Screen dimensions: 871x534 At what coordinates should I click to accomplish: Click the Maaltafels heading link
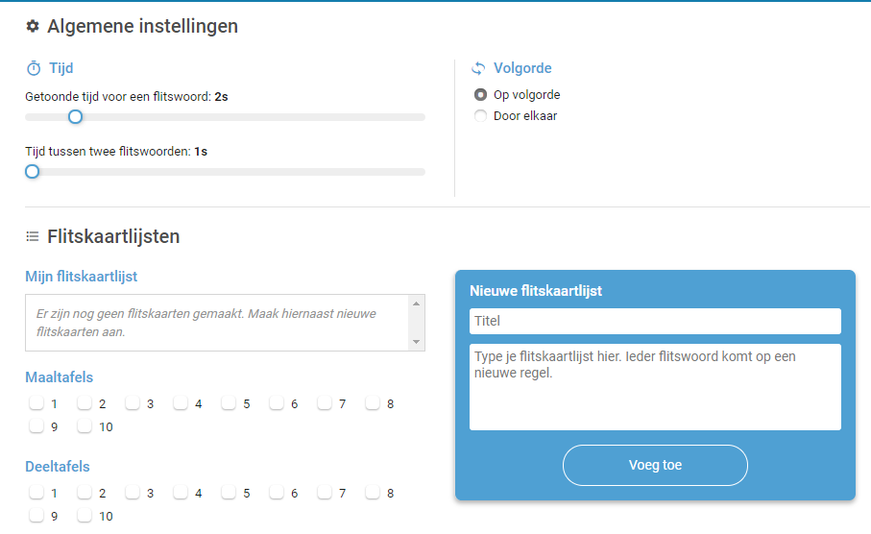point(59,377)
